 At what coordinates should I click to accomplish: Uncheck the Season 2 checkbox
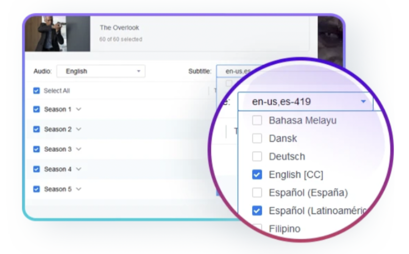tap(37, 129)
